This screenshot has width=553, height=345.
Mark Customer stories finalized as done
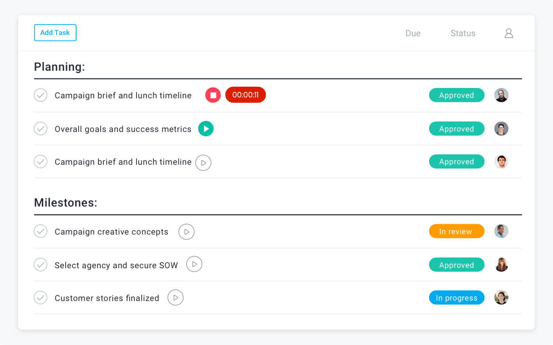click(x=40, y=297)
